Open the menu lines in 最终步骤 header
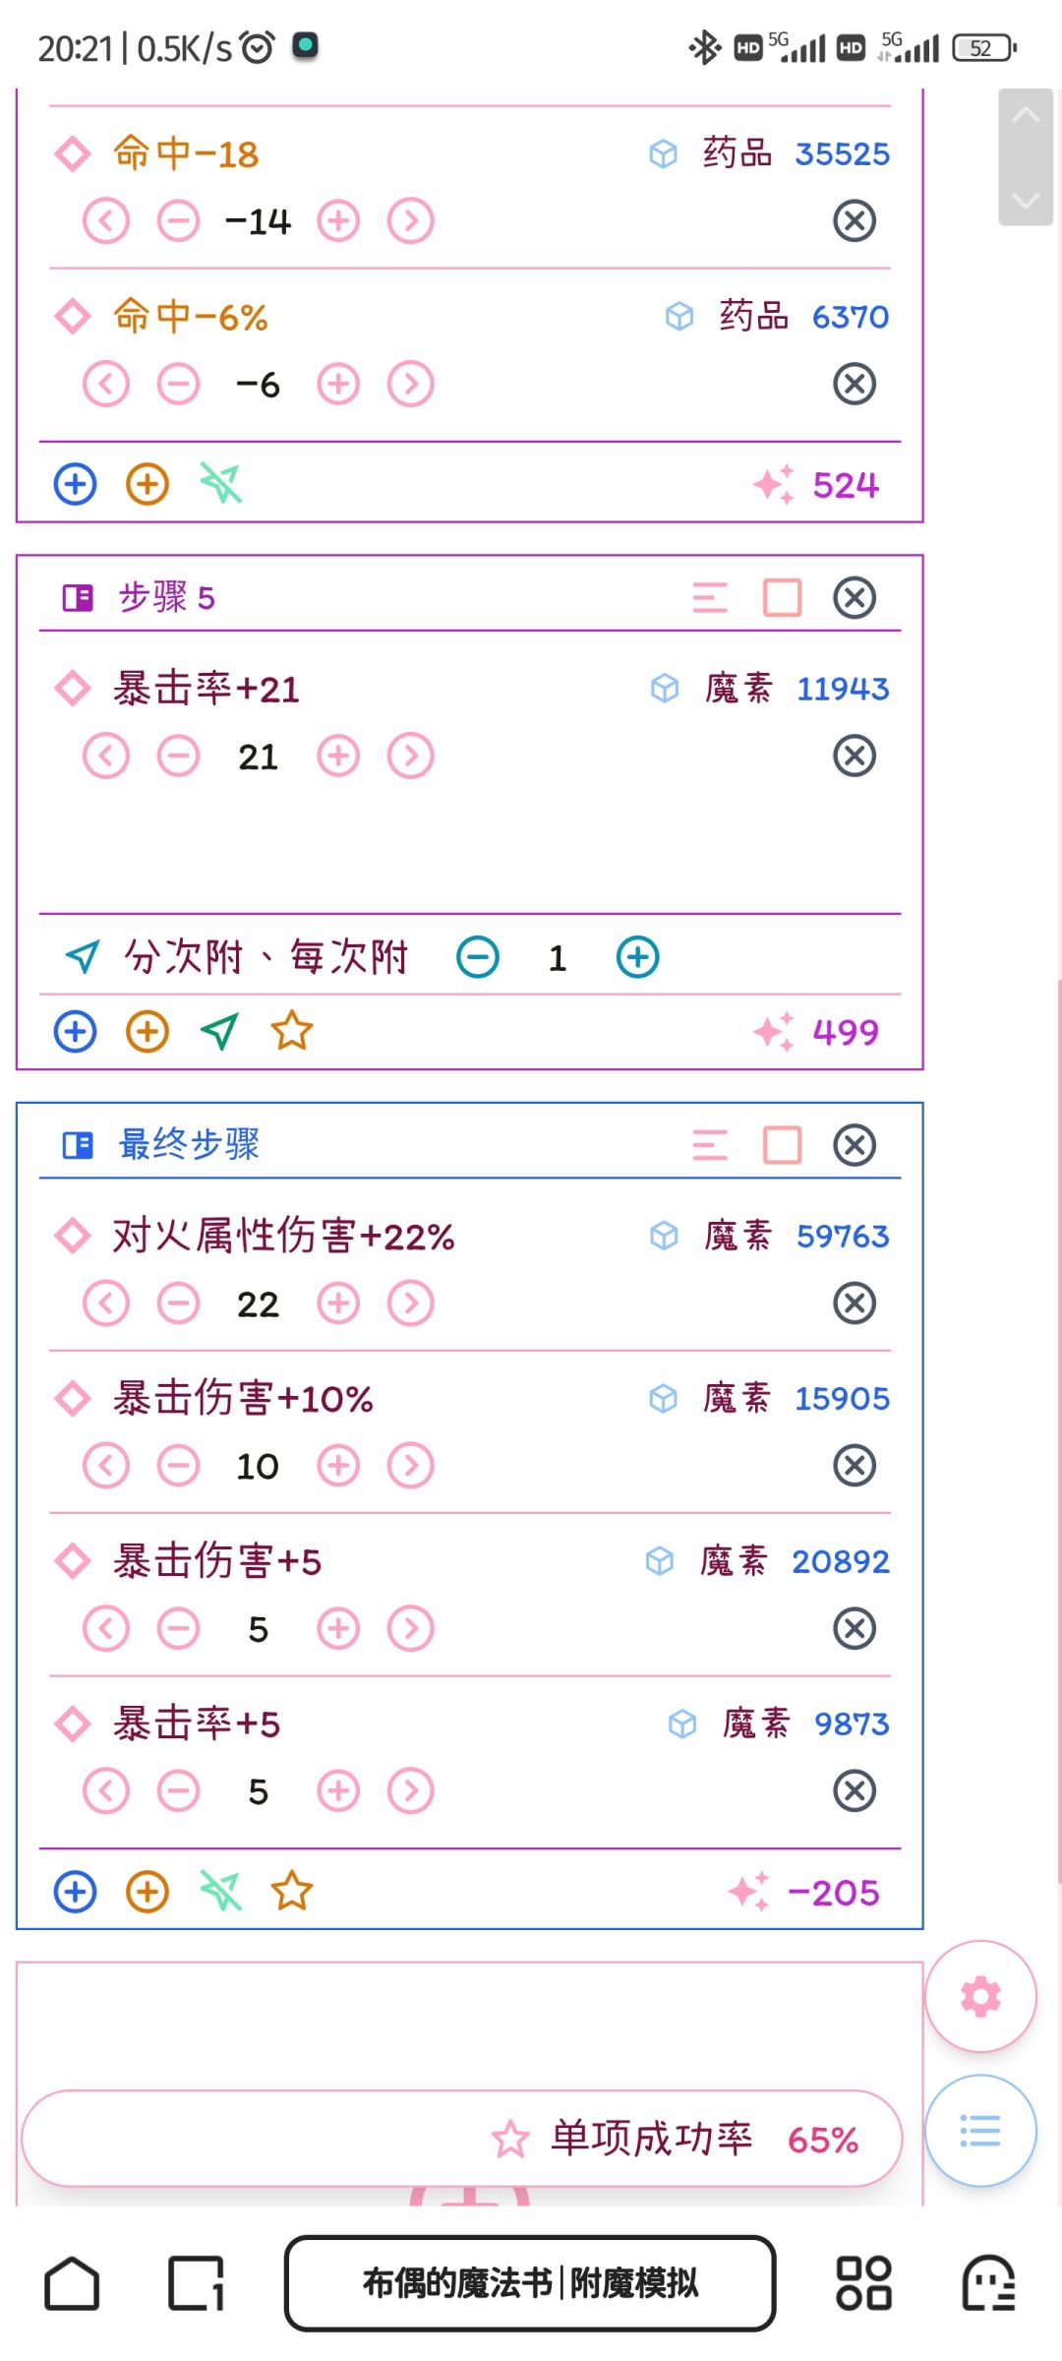Screen dimensions: 1062x2361 [x=710, y=1145]
